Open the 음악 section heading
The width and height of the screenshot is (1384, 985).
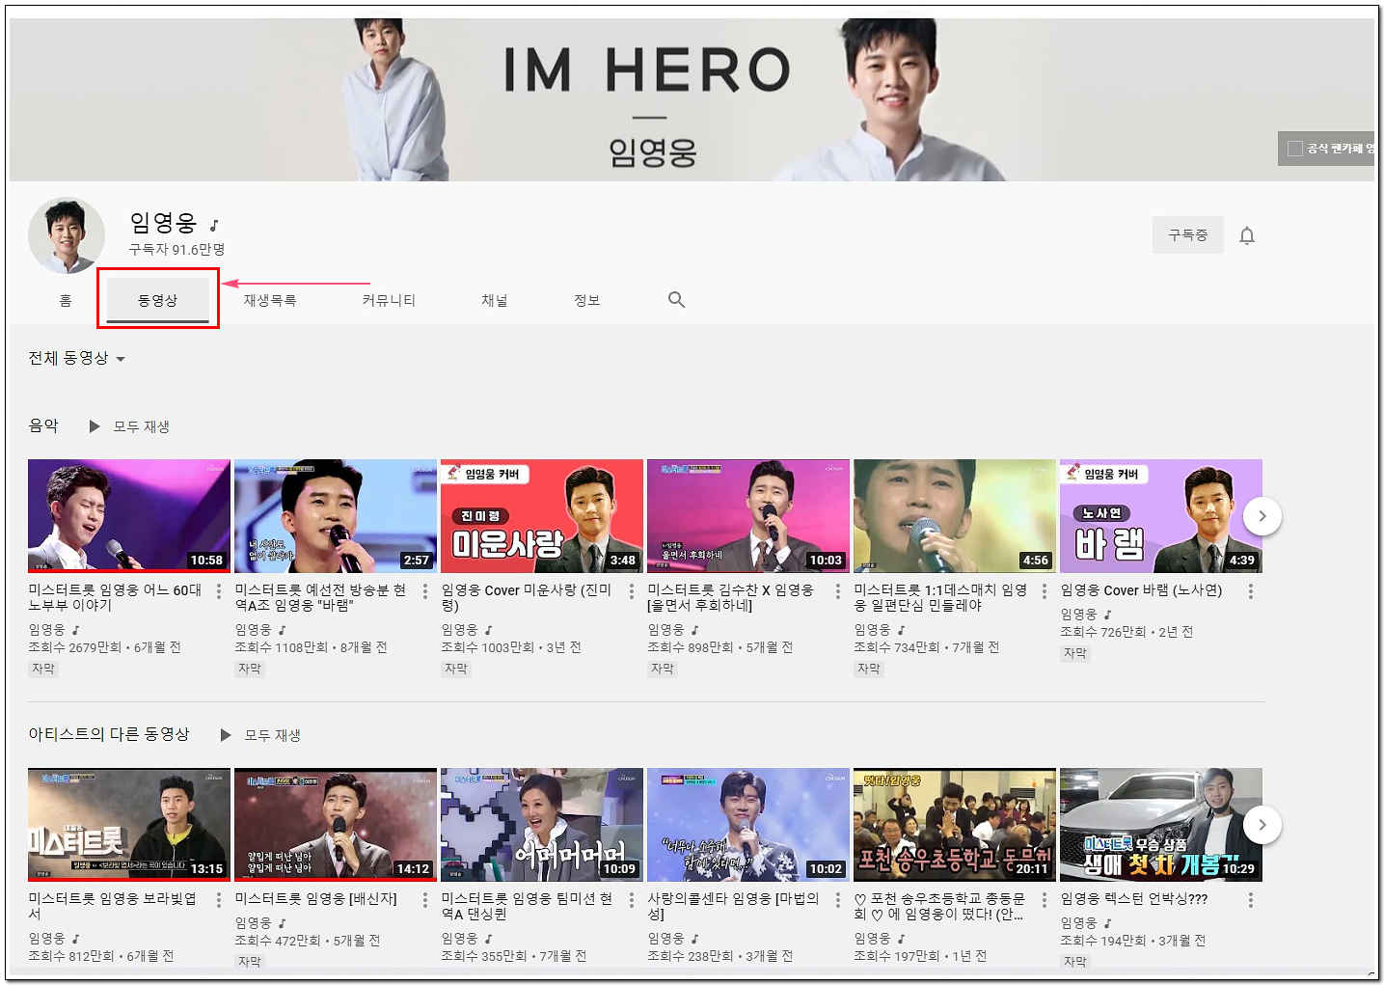[43, 425]
